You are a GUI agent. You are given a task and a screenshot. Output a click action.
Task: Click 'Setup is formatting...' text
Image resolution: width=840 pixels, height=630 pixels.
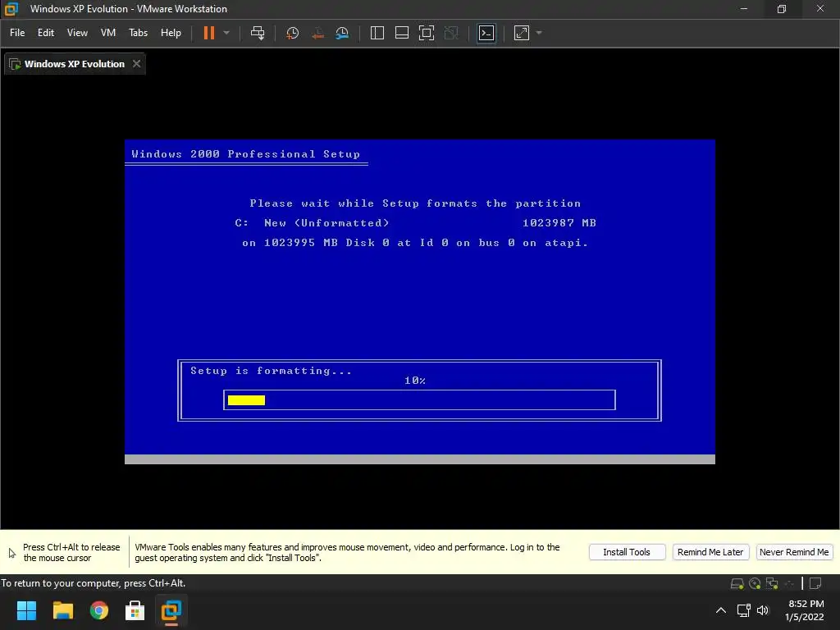click(271, 371)
